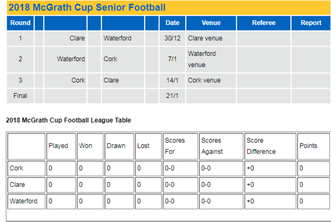Click the "Scores Against" column header
Viewport: 331px width, 222px height.
tap(212, 146)
